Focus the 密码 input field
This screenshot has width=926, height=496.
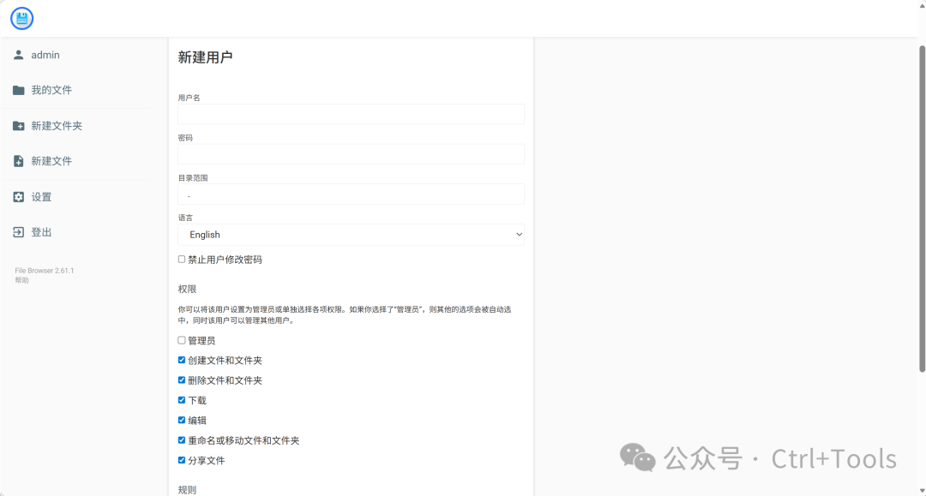tap(351, 154)
